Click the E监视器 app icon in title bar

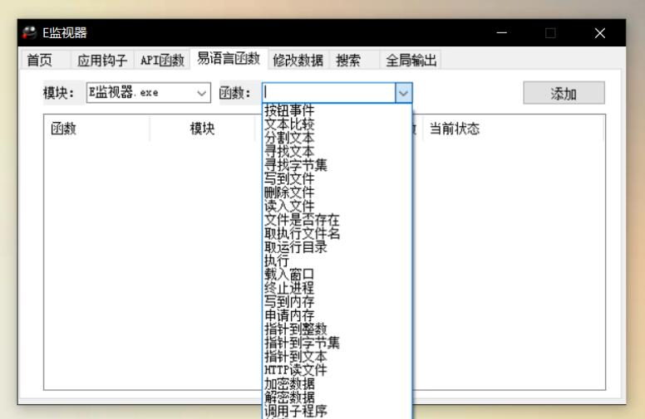click(30, 32)
